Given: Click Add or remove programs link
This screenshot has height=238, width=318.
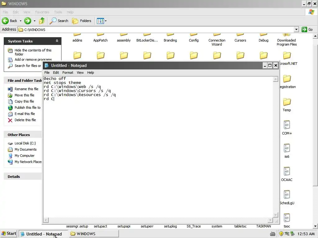Looking at the screenshot, I should [x=33, y=59].
